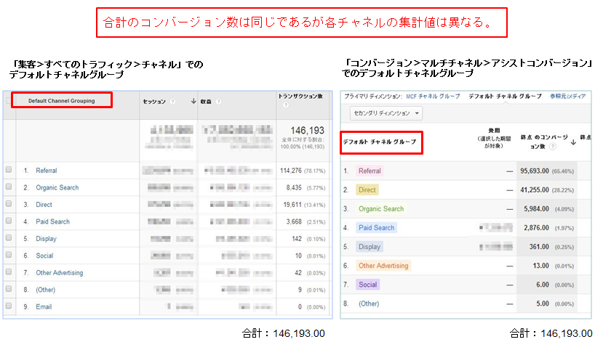Check the Referral row checkbox
Image resolution: width=595 pixels, height=342 pixels.
(x=9, y=171)
